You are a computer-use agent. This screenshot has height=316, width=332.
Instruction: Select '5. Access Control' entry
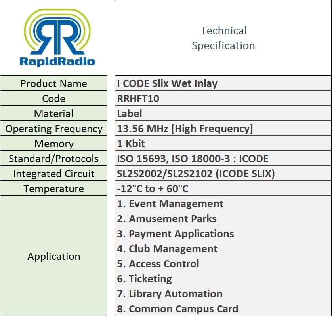pos(158,264)
